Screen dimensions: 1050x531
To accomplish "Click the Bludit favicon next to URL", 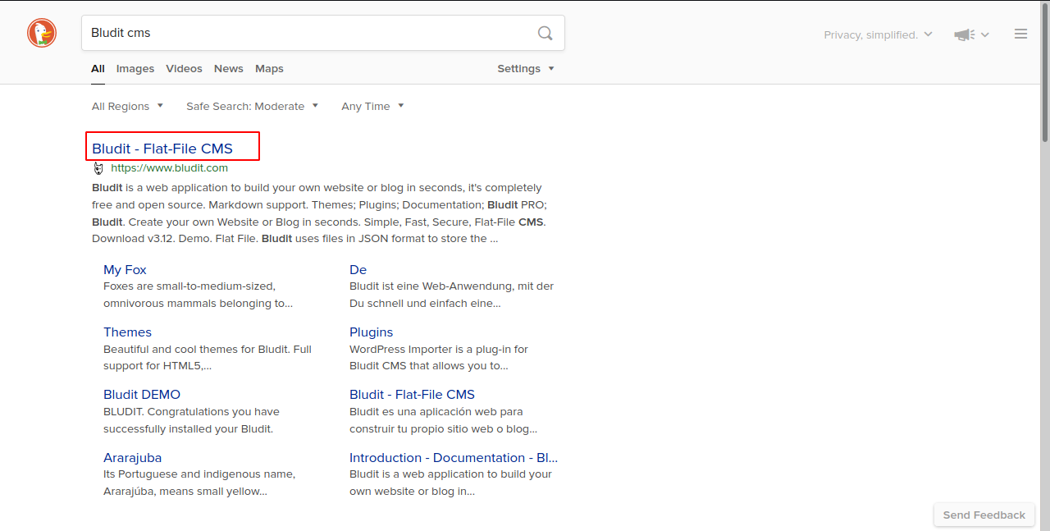I will point(98,168).
